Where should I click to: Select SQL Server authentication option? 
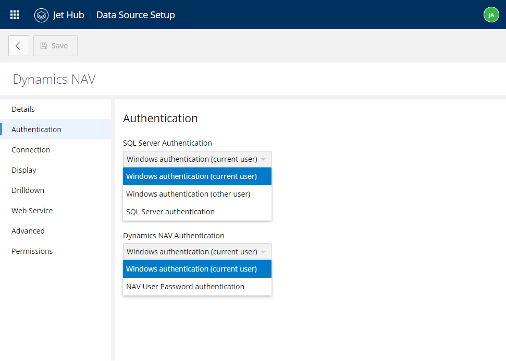click(197, 212)
